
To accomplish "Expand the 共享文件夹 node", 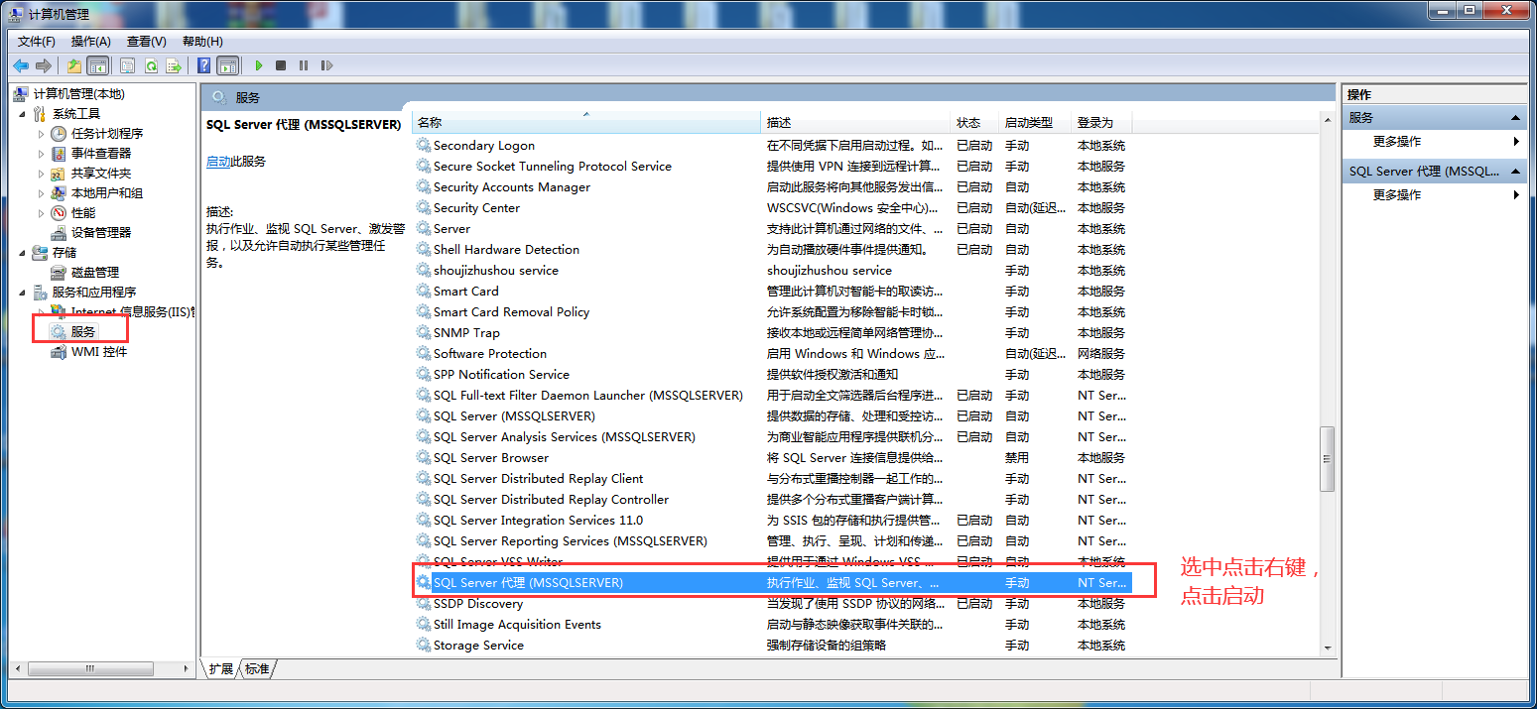I will point(41,173).
